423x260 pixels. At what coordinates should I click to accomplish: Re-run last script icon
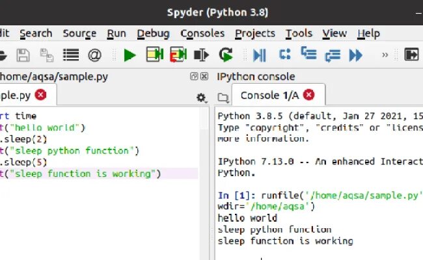click(226, 55)
